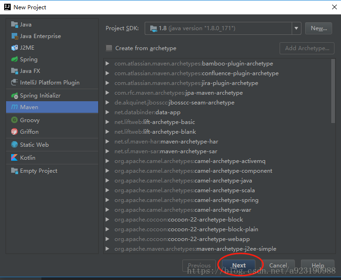Click the J2ME cube icon

[14, 48]
